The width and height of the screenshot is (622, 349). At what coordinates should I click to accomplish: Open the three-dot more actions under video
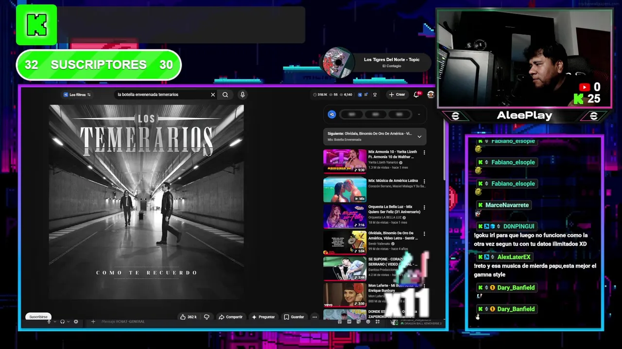pos(314,317)
